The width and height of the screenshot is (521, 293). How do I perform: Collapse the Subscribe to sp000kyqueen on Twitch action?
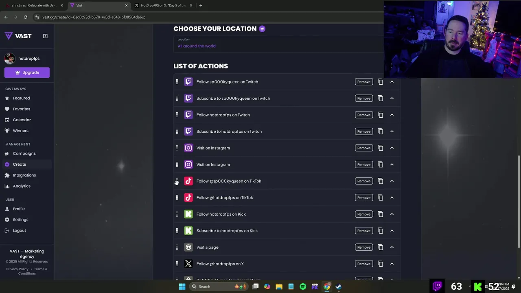click(x=392, y=98)
